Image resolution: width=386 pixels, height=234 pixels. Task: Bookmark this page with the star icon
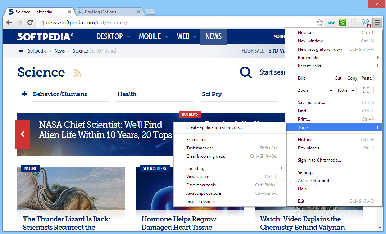coord(319,23)
